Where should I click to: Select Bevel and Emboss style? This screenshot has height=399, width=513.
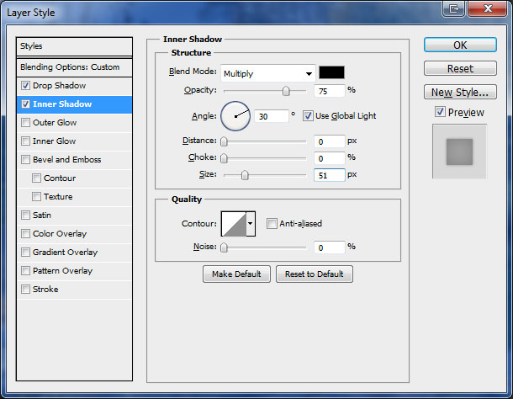point(66,160)
